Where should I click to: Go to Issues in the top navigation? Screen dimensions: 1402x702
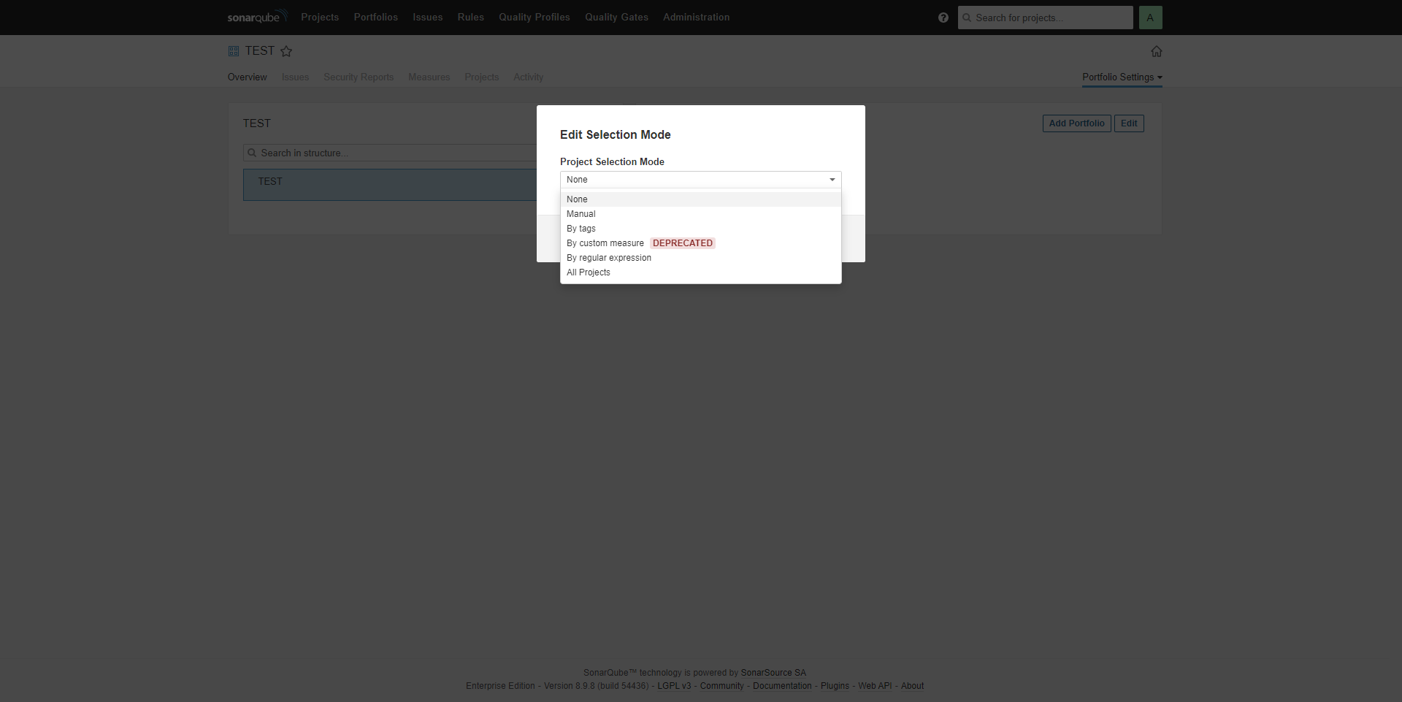428,17
